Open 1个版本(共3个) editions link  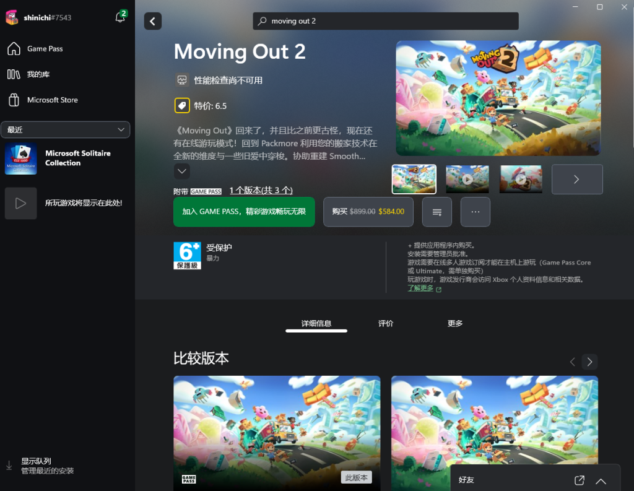tap(261, 190)
